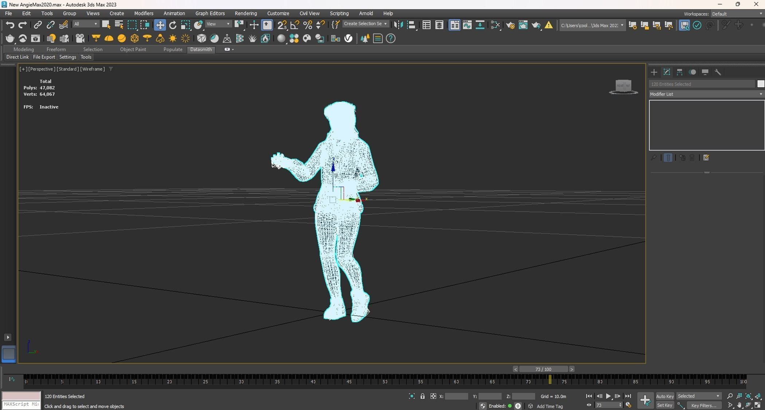
Task: Select the Select and Link tool
Action: 38,25
